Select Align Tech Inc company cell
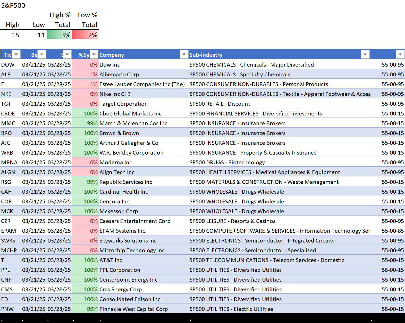Screen dimensions: 405x323 click(x=143, y=172)
